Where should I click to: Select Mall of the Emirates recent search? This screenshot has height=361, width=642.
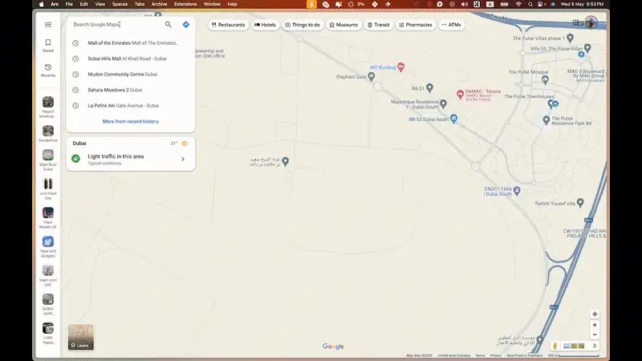click(130, 43)
